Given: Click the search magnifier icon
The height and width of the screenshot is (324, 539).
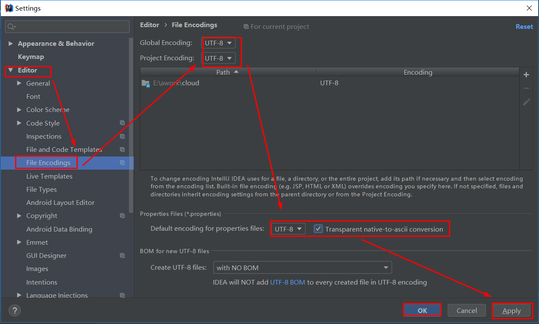Looking at the screenshot, I should tap(11, 27).
